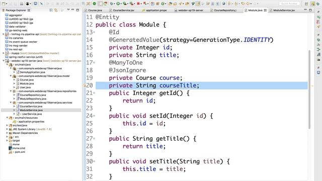The height and width of the screenshot is (181, 322).
Task: Switch to the webdev-sp19-server tab
Action: 189,10
